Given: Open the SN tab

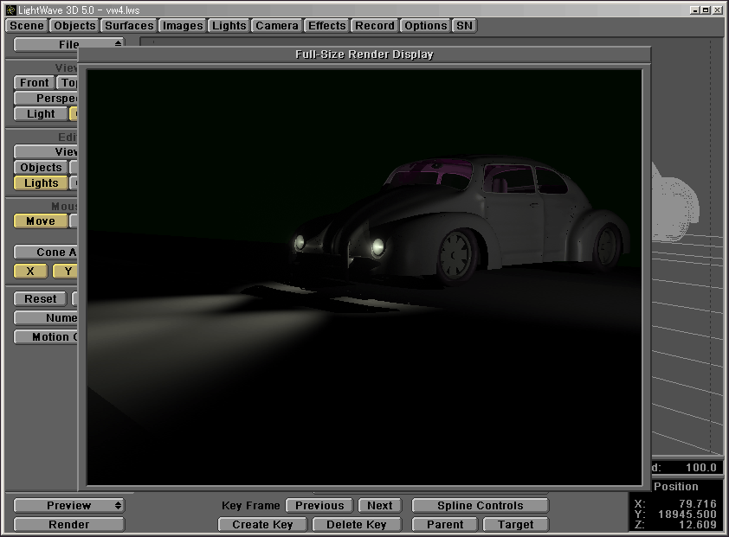Looking at the screenshot, I should click(x=465, y=26).
